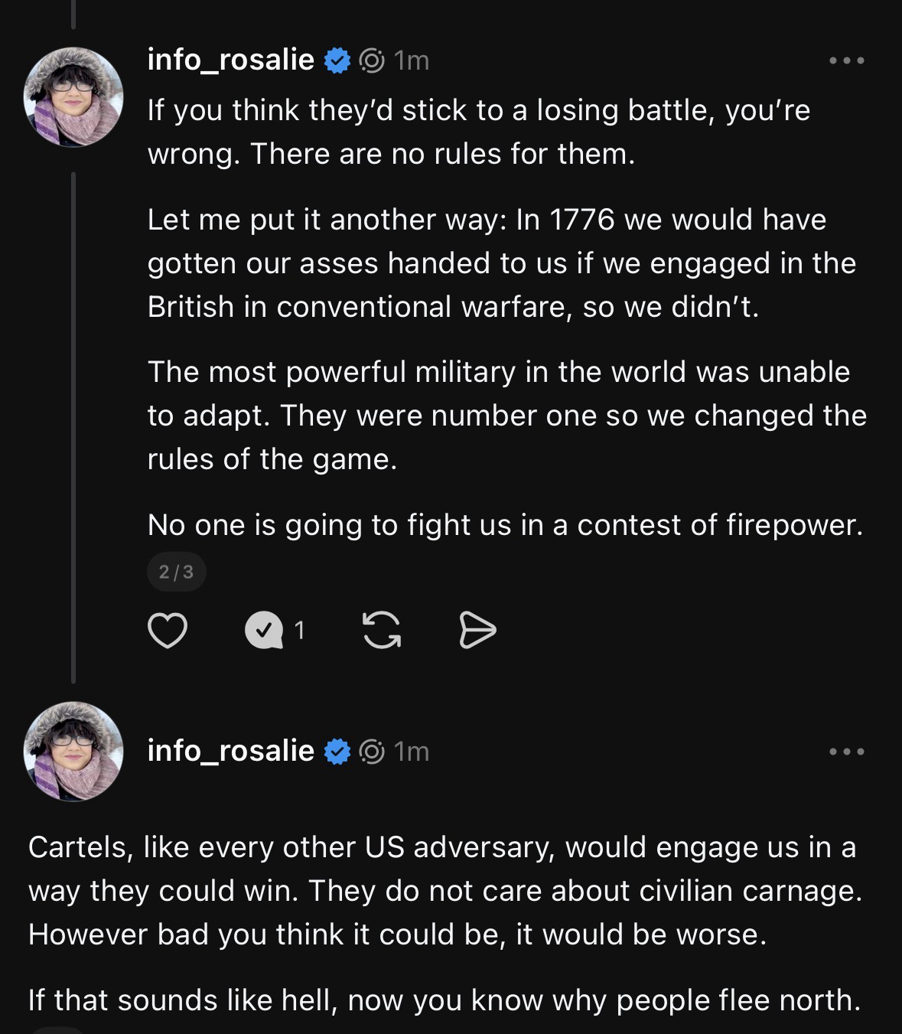This screenshot has height=1034, width=902.
Task: Open the three-dot menu on the first post
Action: click(848, 60)
